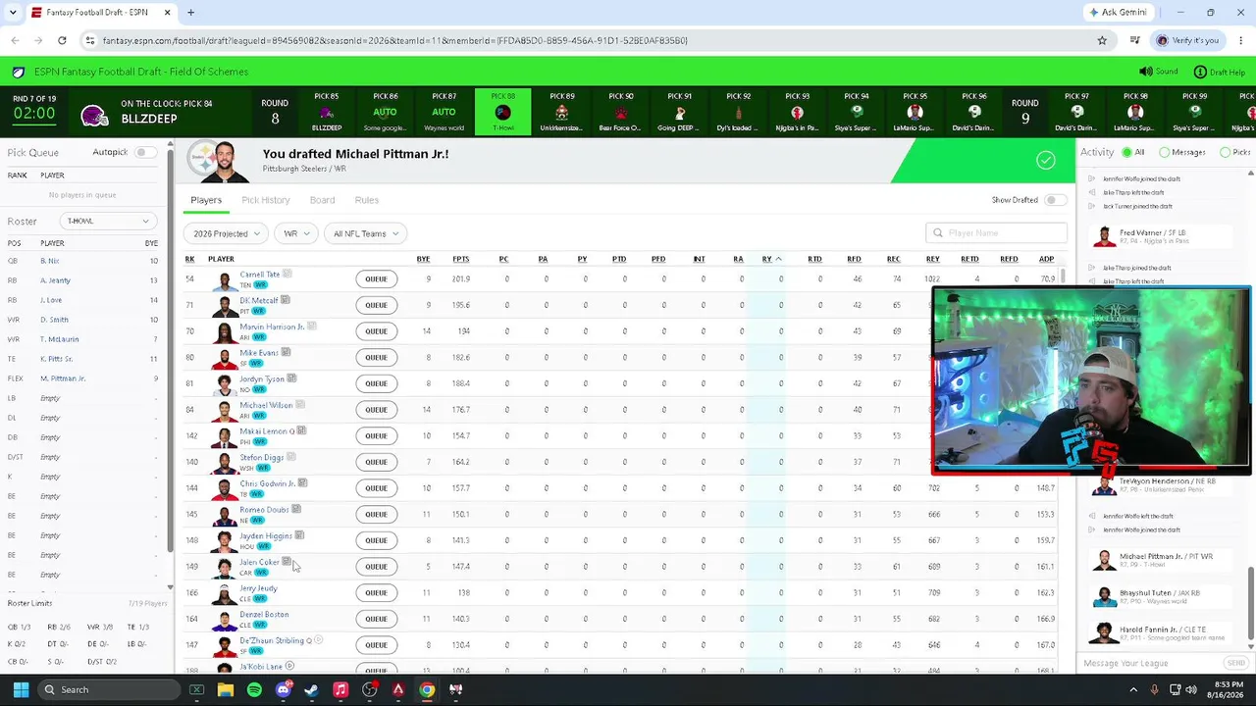
Task: Open Discord from the taskbar
Action: [284, 689]
